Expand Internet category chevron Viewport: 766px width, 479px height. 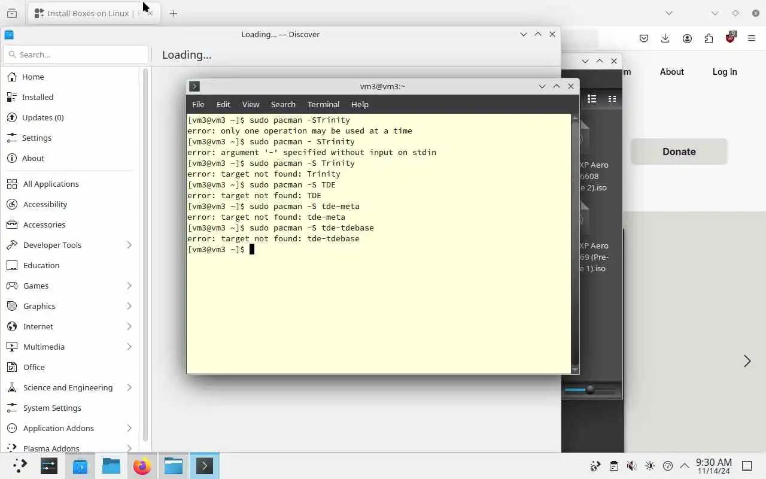coord(129,326)
